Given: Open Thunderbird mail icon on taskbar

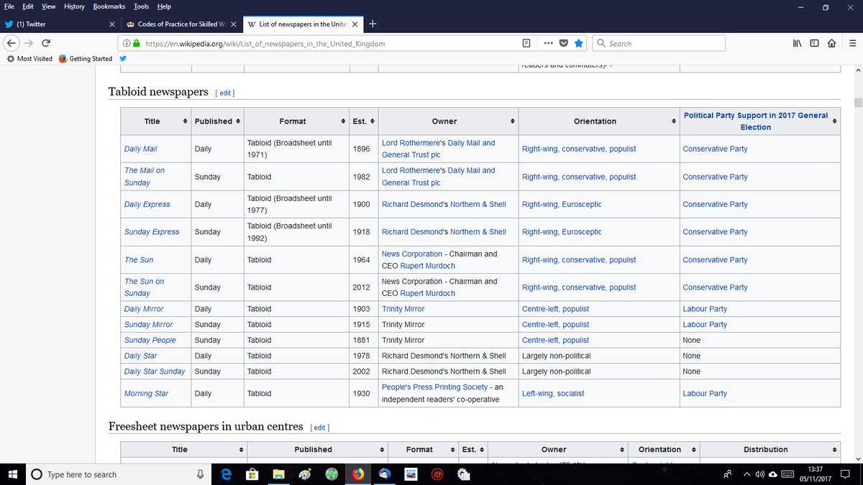Looking at the screenshot, I should tap(384, 474).
